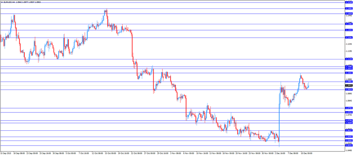
Task: Select the 1.0637 price level label
Action: coord(349,130)
